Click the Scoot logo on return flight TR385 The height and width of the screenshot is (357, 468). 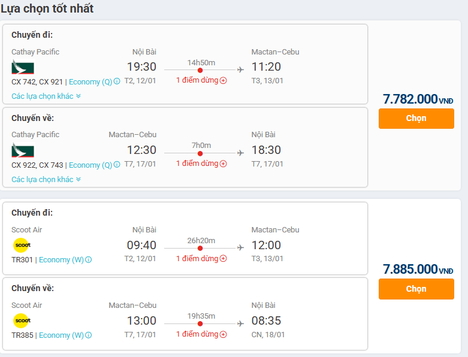click(x=22, y=320)
